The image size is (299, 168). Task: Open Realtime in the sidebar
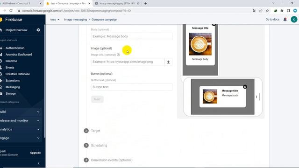point(11,61)
